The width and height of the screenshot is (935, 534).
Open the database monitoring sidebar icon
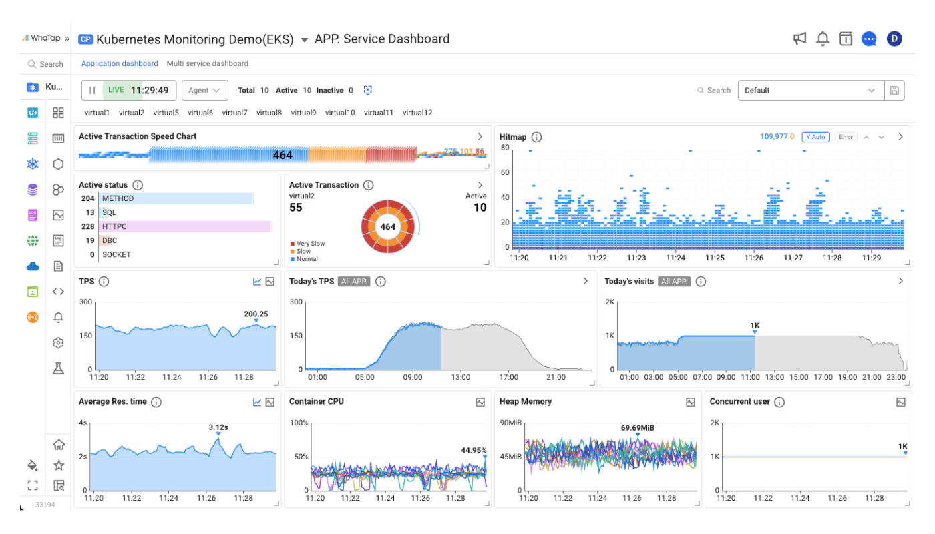click(x=33, y=189)
